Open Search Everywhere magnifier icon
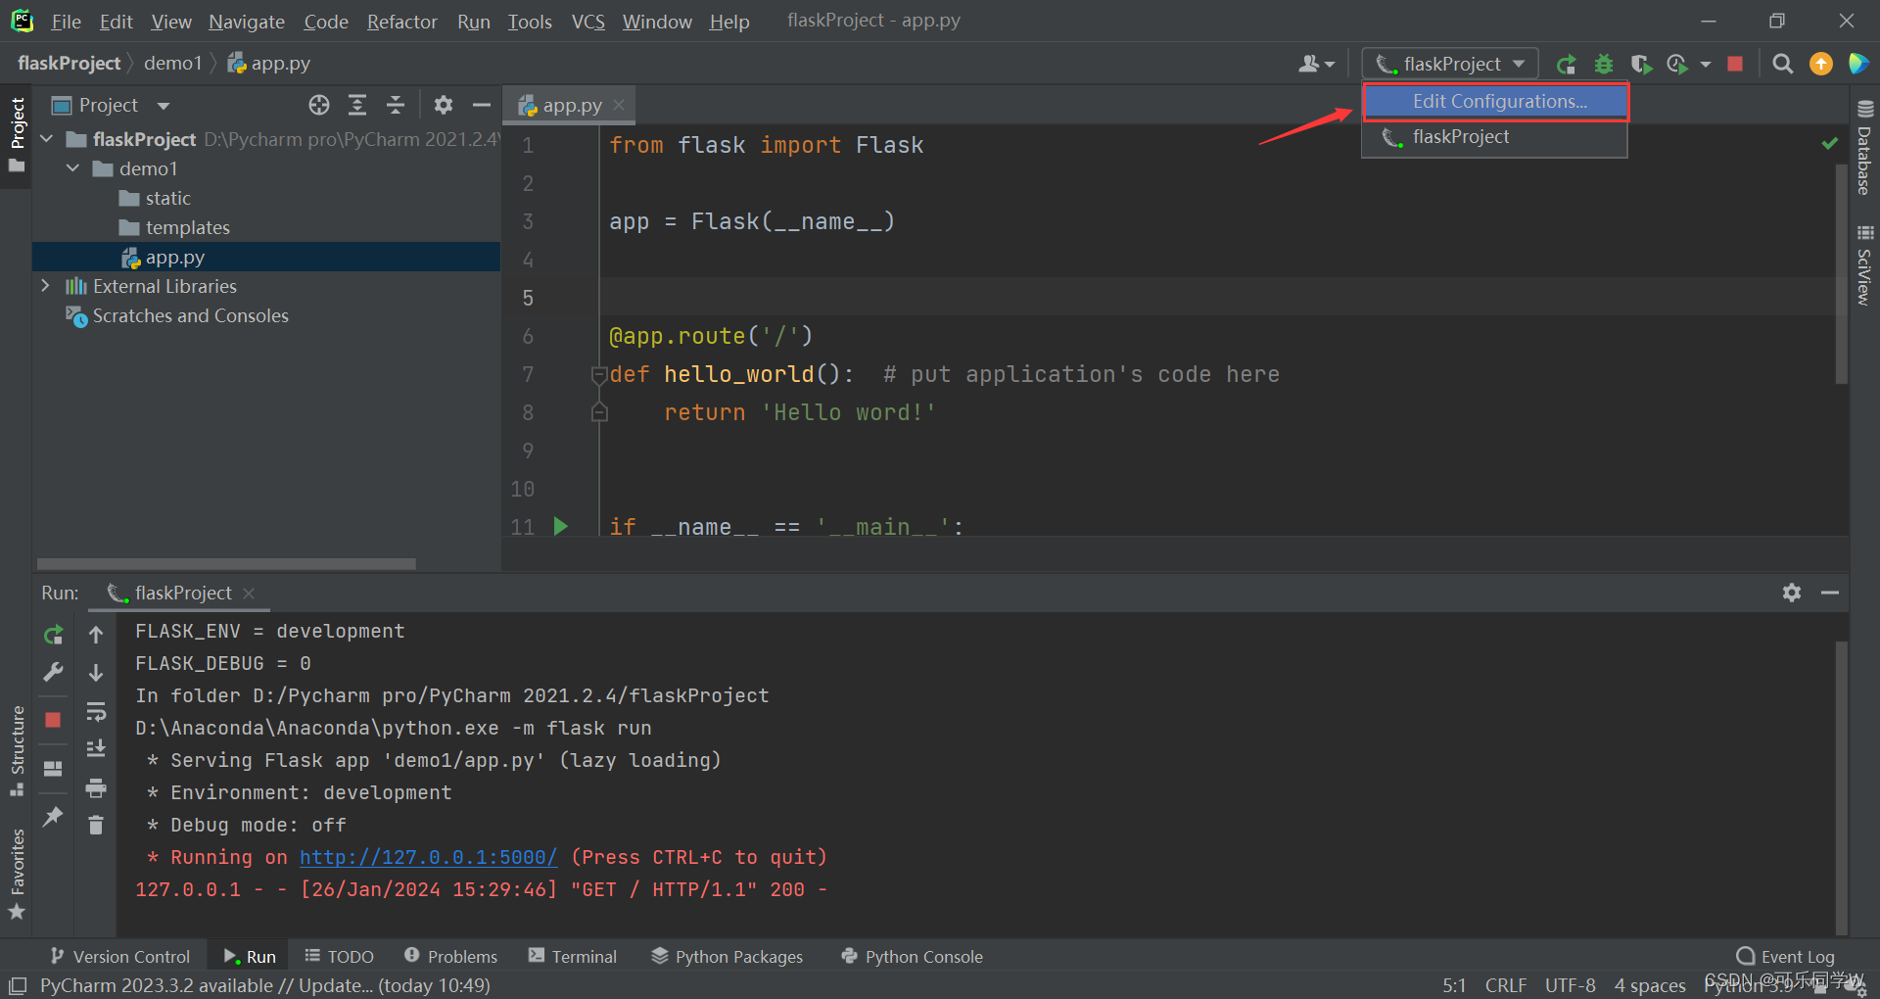This screenshot has width=1880, height=999. click(1783, 64)
